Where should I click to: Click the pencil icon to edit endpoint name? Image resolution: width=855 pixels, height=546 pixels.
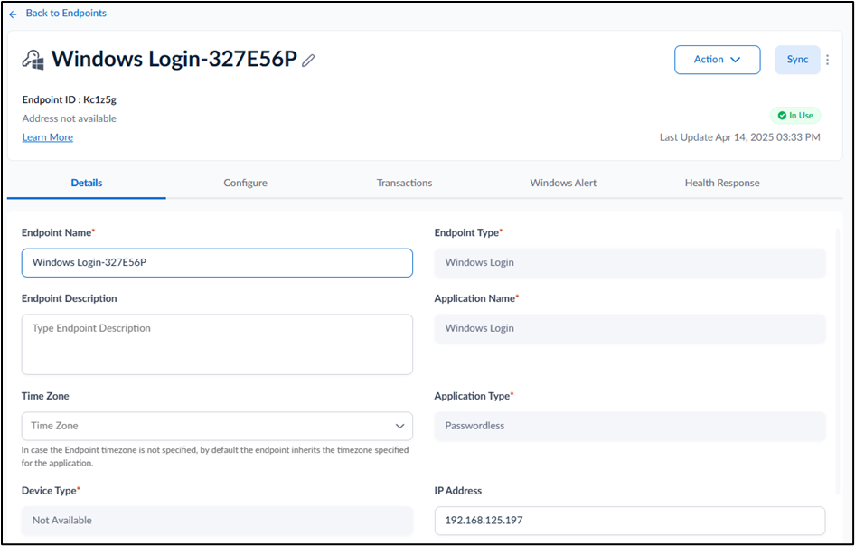click(x=308, y=60)
